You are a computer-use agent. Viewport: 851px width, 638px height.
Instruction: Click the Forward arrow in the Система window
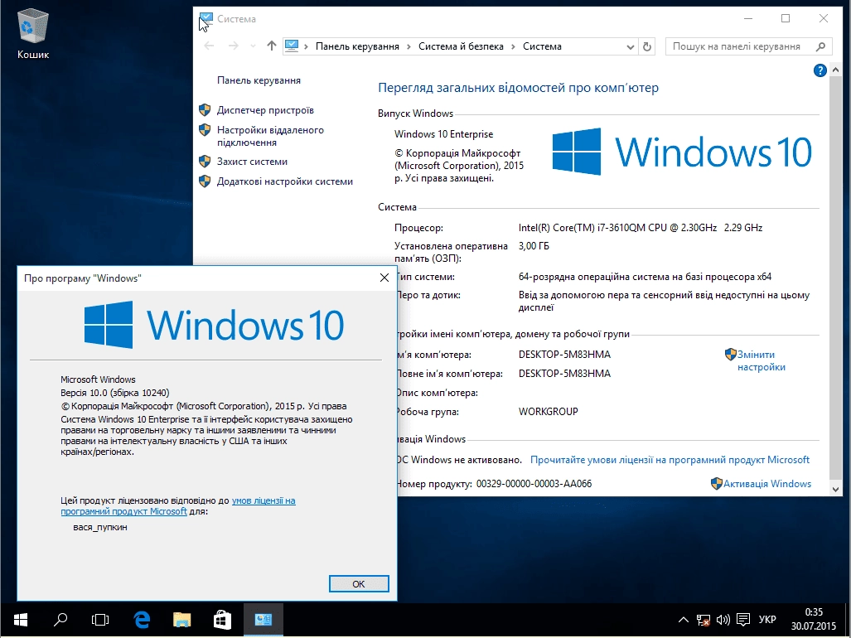point(234,46)
